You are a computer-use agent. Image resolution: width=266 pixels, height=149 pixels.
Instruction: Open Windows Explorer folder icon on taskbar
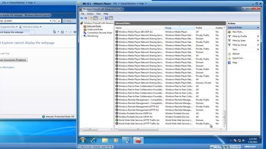[x=105, y=140]
